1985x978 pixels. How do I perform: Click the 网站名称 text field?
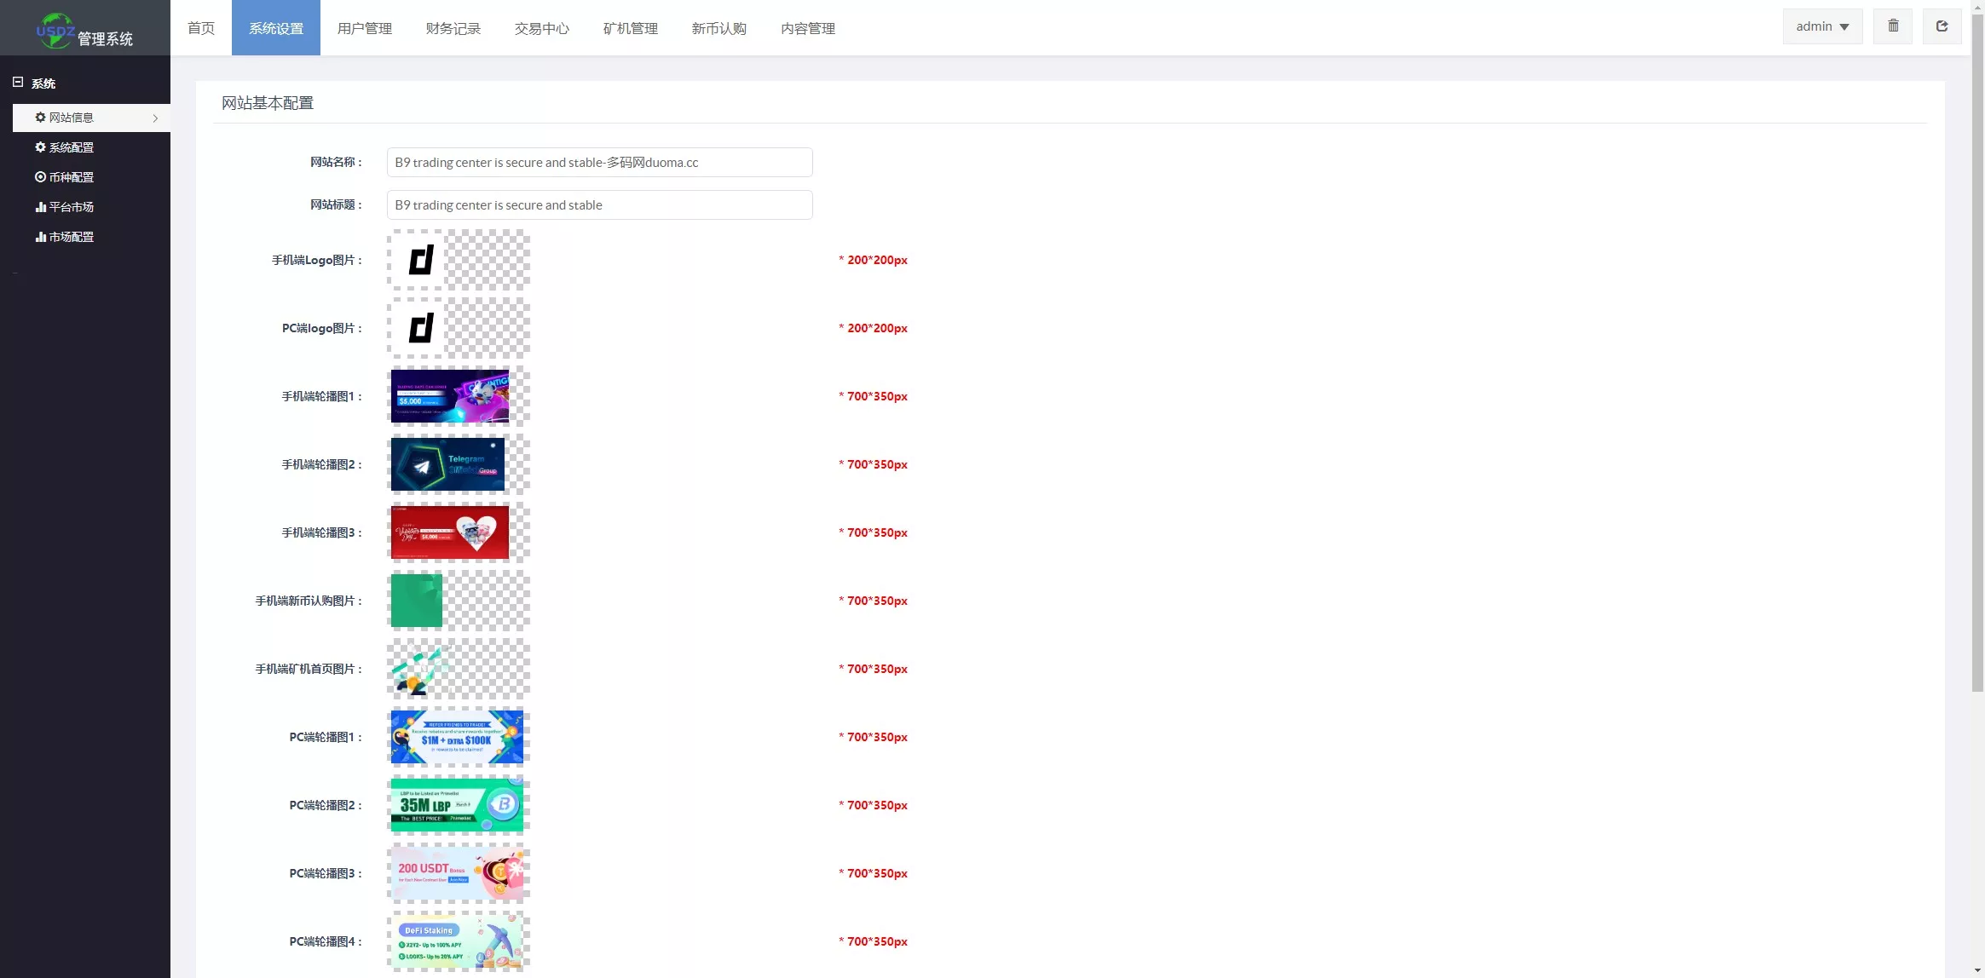point(599,163)
